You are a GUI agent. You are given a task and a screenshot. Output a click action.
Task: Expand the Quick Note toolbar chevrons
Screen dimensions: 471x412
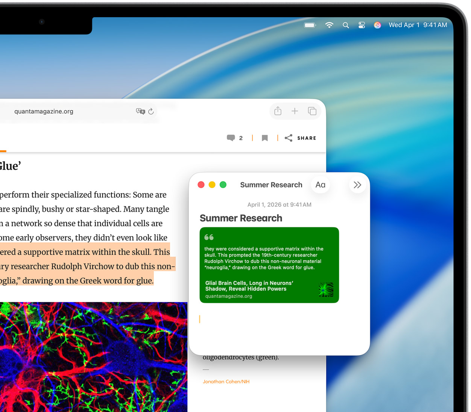pyautogui.click(x=357, y=185)
